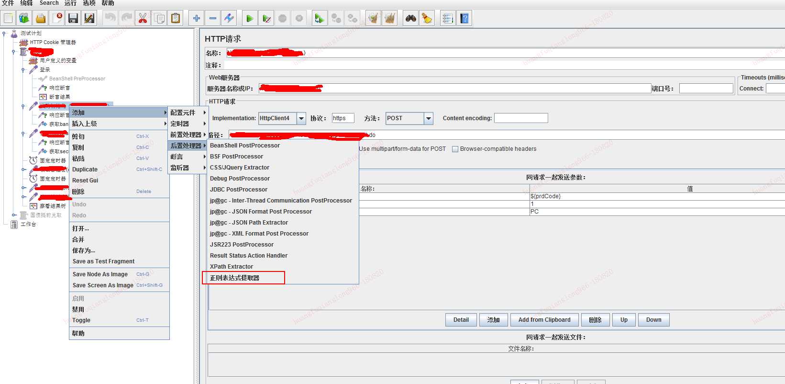Image resolution: width=785 pixels, height=384 pixels.
Task: Select Duplicate in the context menu
Action: tap(119, 169)
